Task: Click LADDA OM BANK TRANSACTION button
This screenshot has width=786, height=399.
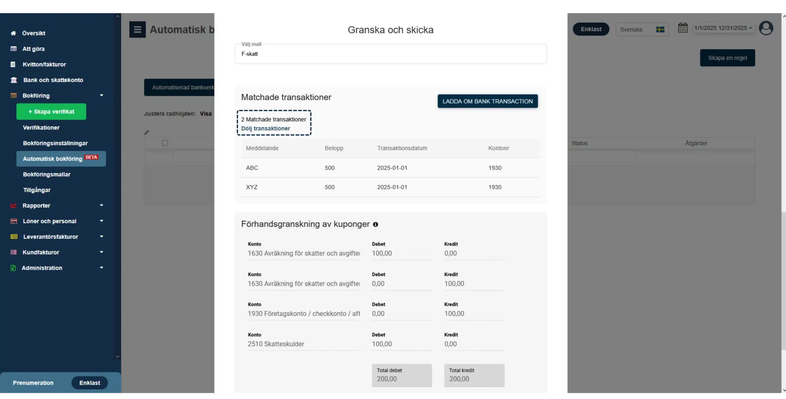Action: point(488,101)
